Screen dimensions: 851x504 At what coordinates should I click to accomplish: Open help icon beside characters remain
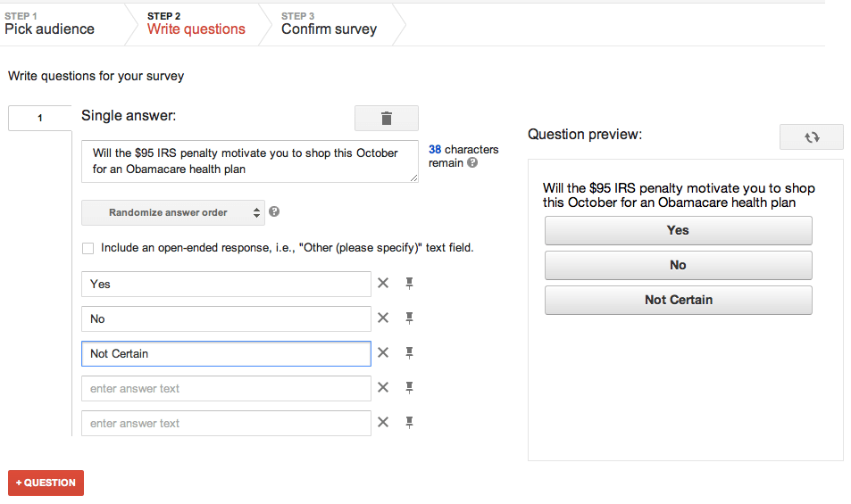(x=472, y=162)
